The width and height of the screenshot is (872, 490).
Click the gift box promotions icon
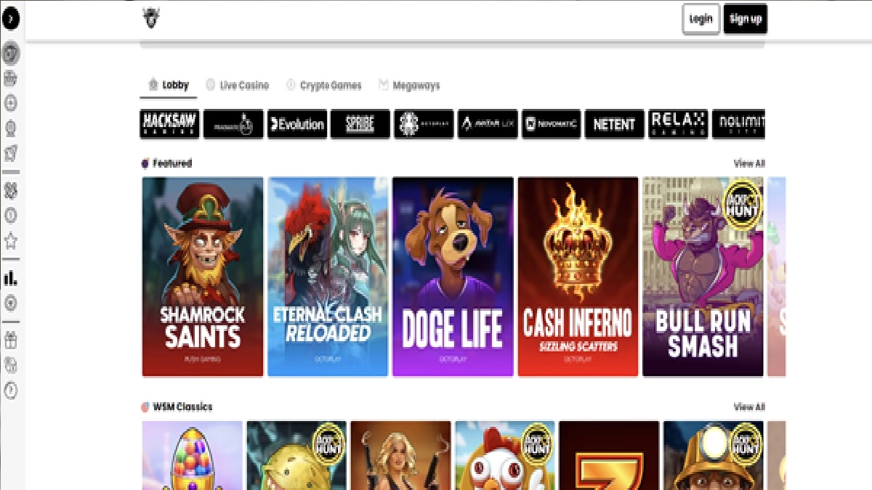pos(10,340)
